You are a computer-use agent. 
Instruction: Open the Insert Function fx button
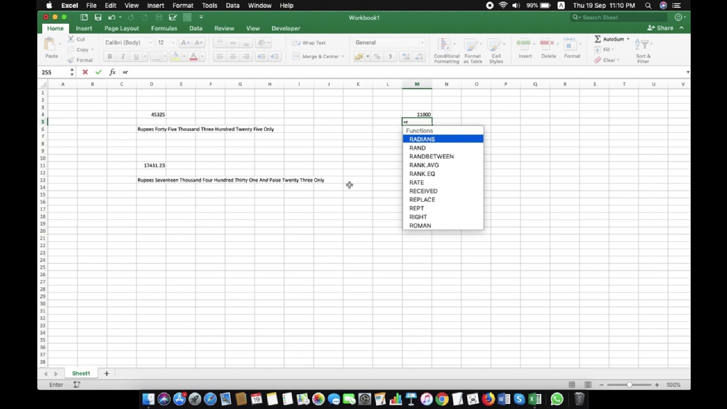pyautogui.click(x=112, y=72)
